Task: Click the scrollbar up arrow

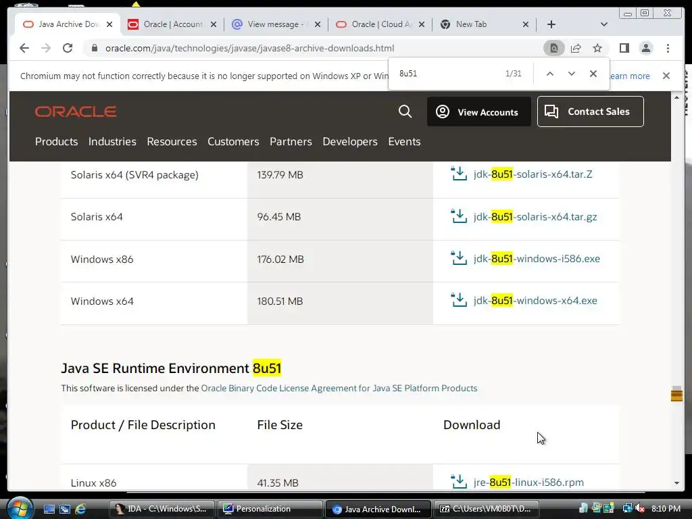Action: tap(676, 97)
